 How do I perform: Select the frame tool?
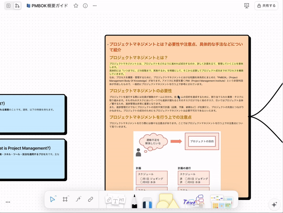65,199
